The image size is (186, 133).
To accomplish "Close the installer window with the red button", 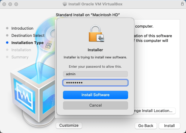I will tap(4, 4).
